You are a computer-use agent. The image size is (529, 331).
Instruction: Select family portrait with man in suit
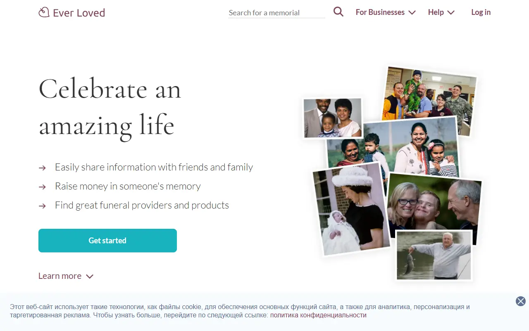pos(333,118)
